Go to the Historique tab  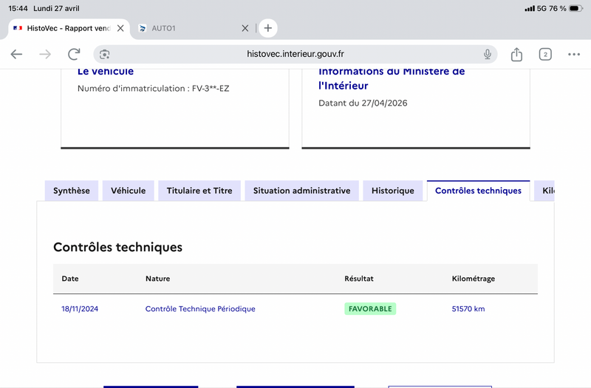pyautogui.click(x=392, y=191)
